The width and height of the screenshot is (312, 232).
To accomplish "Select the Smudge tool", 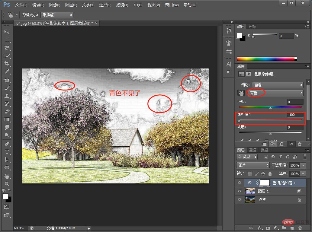I will [7, 127].
